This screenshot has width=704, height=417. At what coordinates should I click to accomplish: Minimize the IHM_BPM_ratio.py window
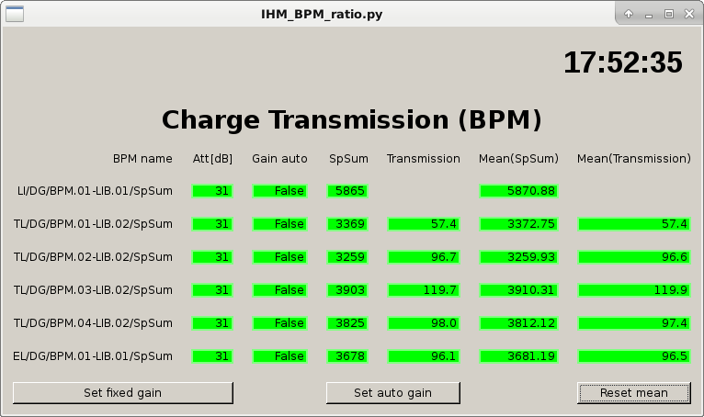[x=649, y=14]
